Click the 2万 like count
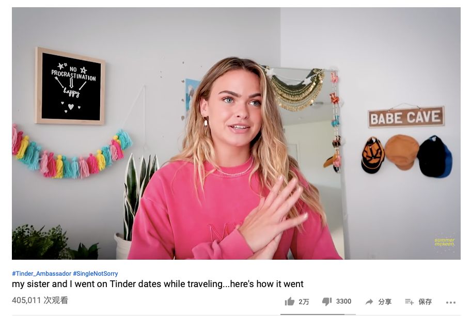This screenshot has height=316, width=471. (x=304, y=302)
